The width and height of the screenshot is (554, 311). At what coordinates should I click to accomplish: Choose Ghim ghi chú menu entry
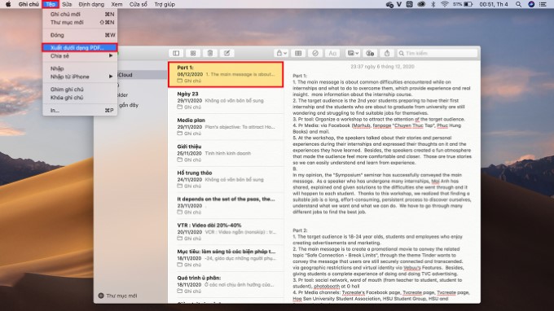80,90
